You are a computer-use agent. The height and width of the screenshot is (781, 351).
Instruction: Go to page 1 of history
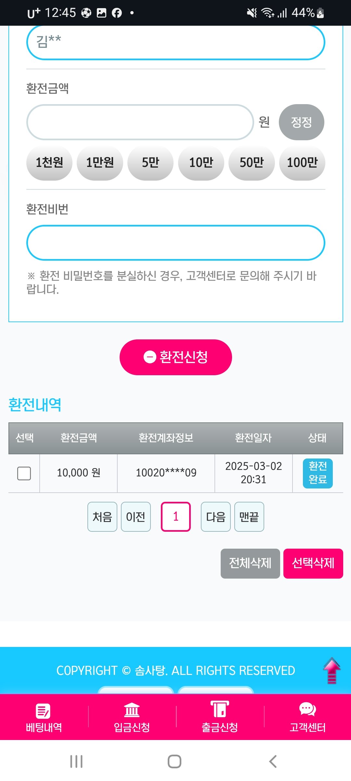tap(175, 517)
